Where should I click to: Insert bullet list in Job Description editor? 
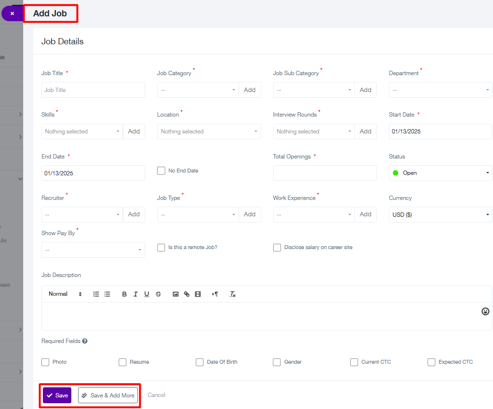click(x=107, y=294)
